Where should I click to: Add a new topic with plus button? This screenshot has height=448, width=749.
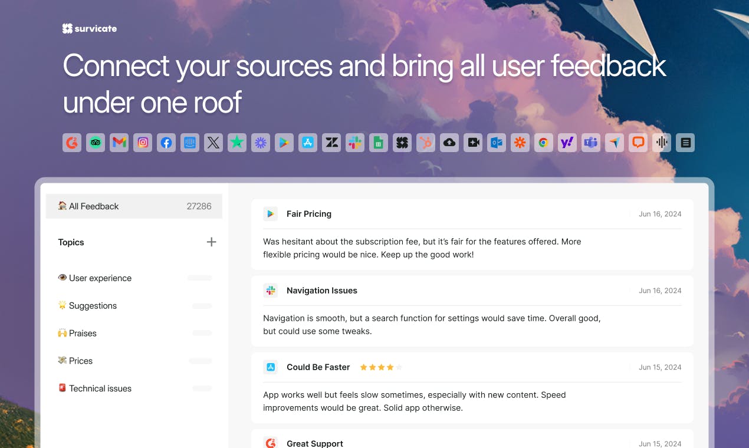[211, 242]
